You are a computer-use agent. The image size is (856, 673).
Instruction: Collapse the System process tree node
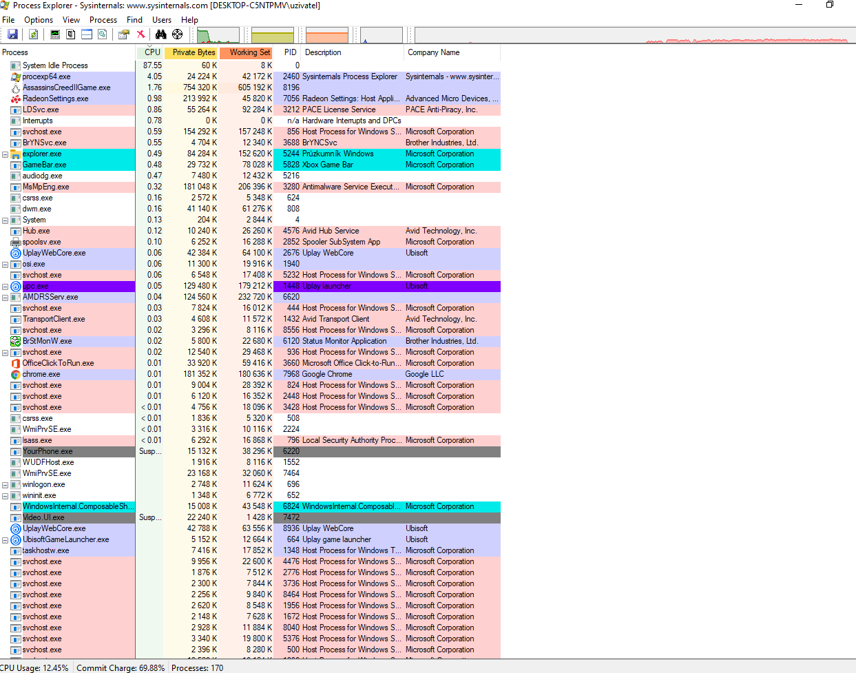[x=5, y=220]
